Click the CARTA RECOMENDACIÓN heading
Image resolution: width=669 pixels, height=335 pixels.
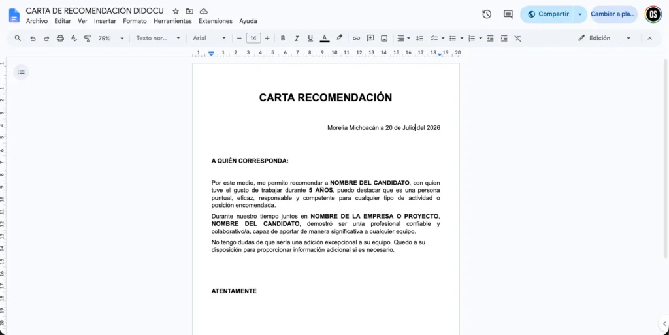325,97
